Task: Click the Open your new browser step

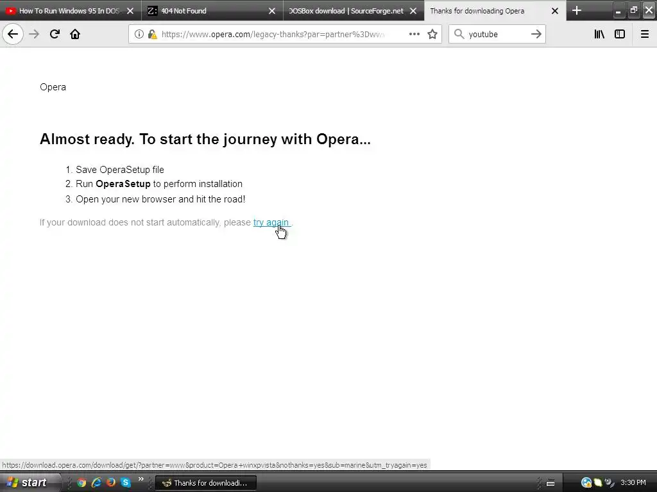Action: tap(160, 199)
